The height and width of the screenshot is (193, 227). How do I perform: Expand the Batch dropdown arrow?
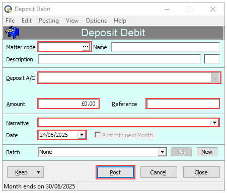[162, 152]
